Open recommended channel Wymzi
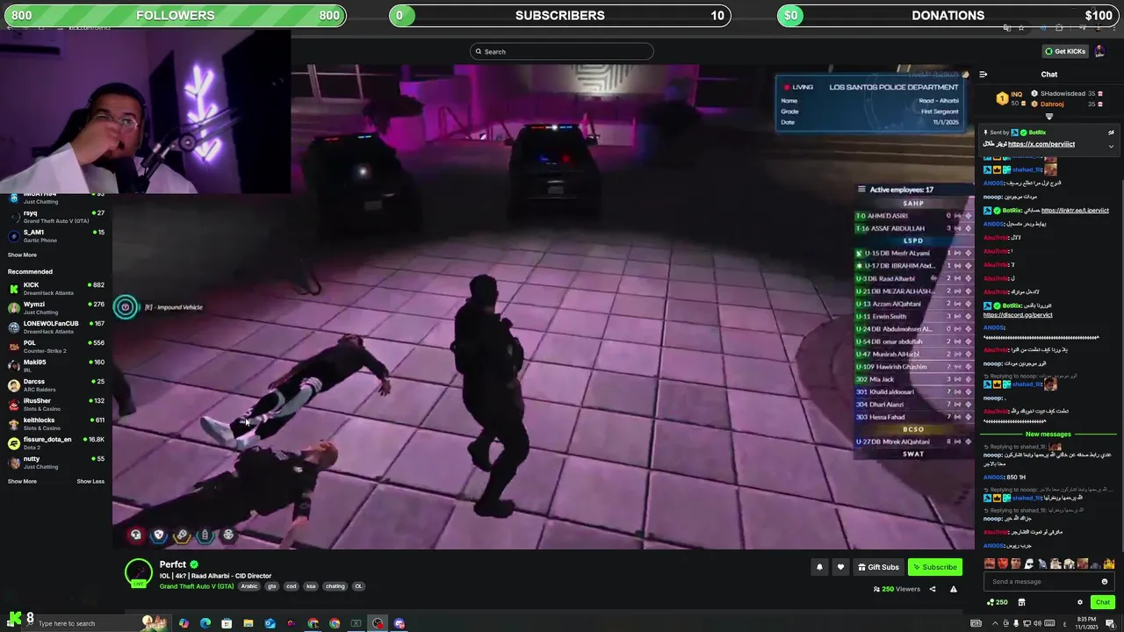 point(56,307)
